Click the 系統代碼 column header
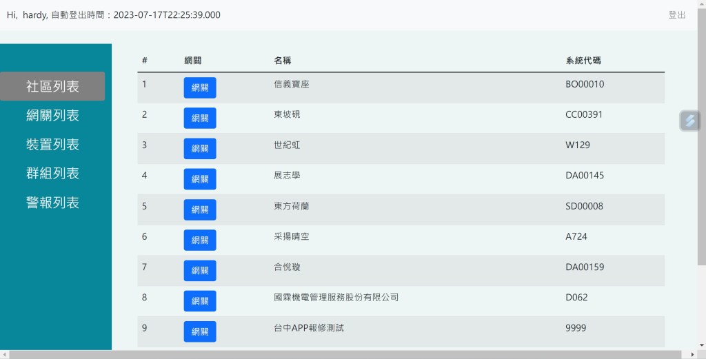This screenshot has height=359, width=706. point(583,61)
